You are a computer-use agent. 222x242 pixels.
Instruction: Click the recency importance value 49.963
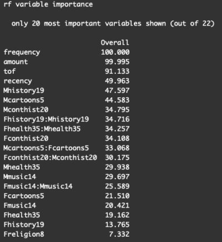117,81
